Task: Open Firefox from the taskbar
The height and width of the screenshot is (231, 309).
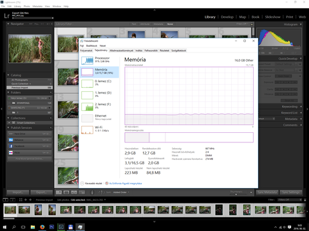Action: coord(42,227)
